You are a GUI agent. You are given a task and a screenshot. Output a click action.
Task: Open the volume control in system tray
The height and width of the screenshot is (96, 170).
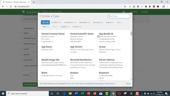pyautogui.click(x=154, y=94)
